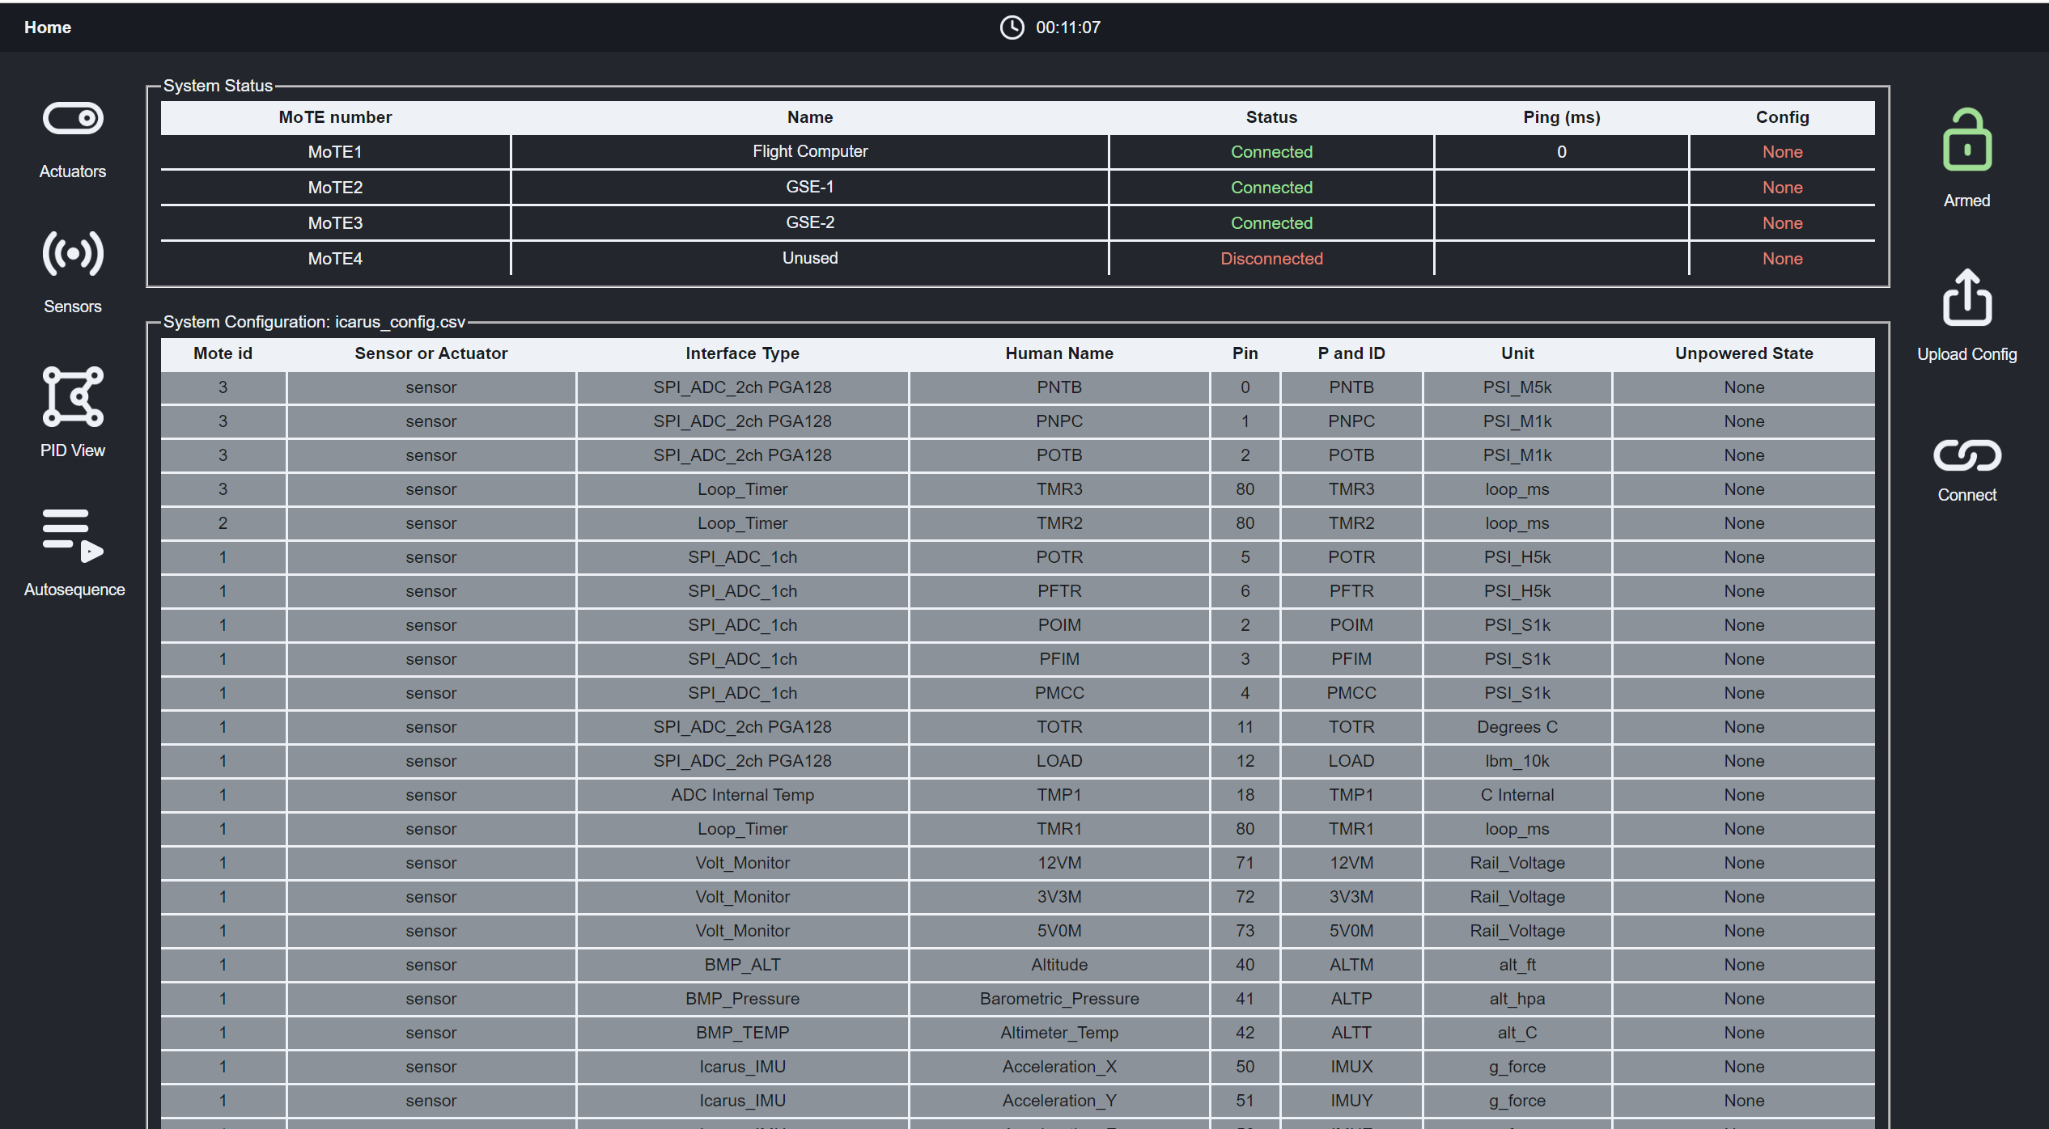Open the Sensors broadcast icon

coord(73,254)
